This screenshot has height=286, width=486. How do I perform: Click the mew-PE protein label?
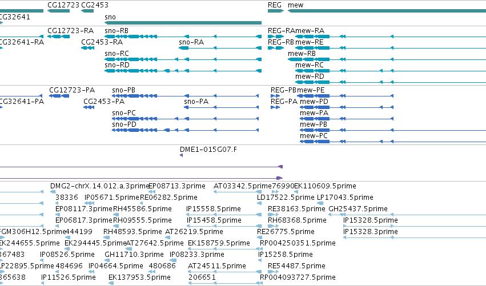[311, 90]
